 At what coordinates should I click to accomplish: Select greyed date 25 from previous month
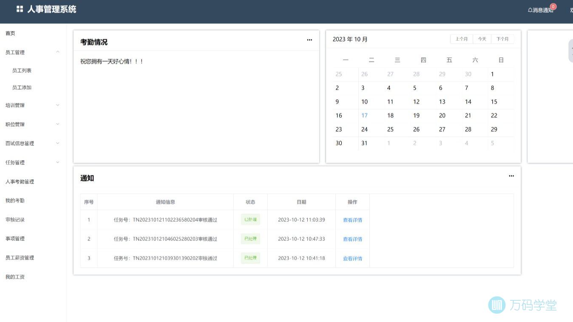[339, 74]
